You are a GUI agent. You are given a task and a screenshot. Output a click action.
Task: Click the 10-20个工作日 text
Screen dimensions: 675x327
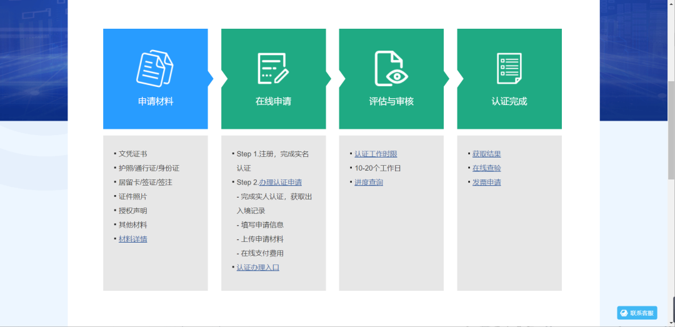377,168
